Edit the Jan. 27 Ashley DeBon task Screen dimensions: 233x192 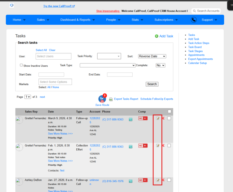158,180
